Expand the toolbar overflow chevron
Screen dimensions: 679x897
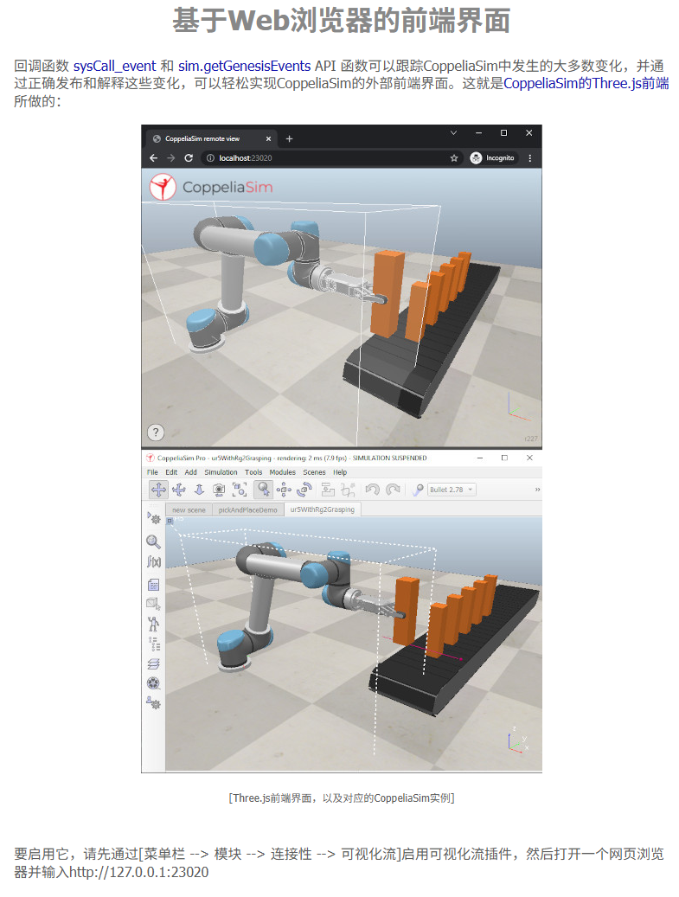pyautogui.click(x=537, y=490)
